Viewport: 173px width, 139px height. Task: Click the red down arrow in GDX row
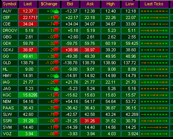coord(57,43)
